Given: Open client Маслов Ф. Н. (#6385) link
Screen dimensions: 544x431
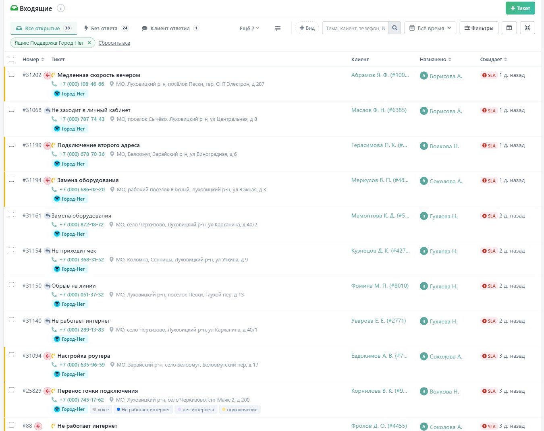Looking at the screenshot, I should tap(379, 110).
